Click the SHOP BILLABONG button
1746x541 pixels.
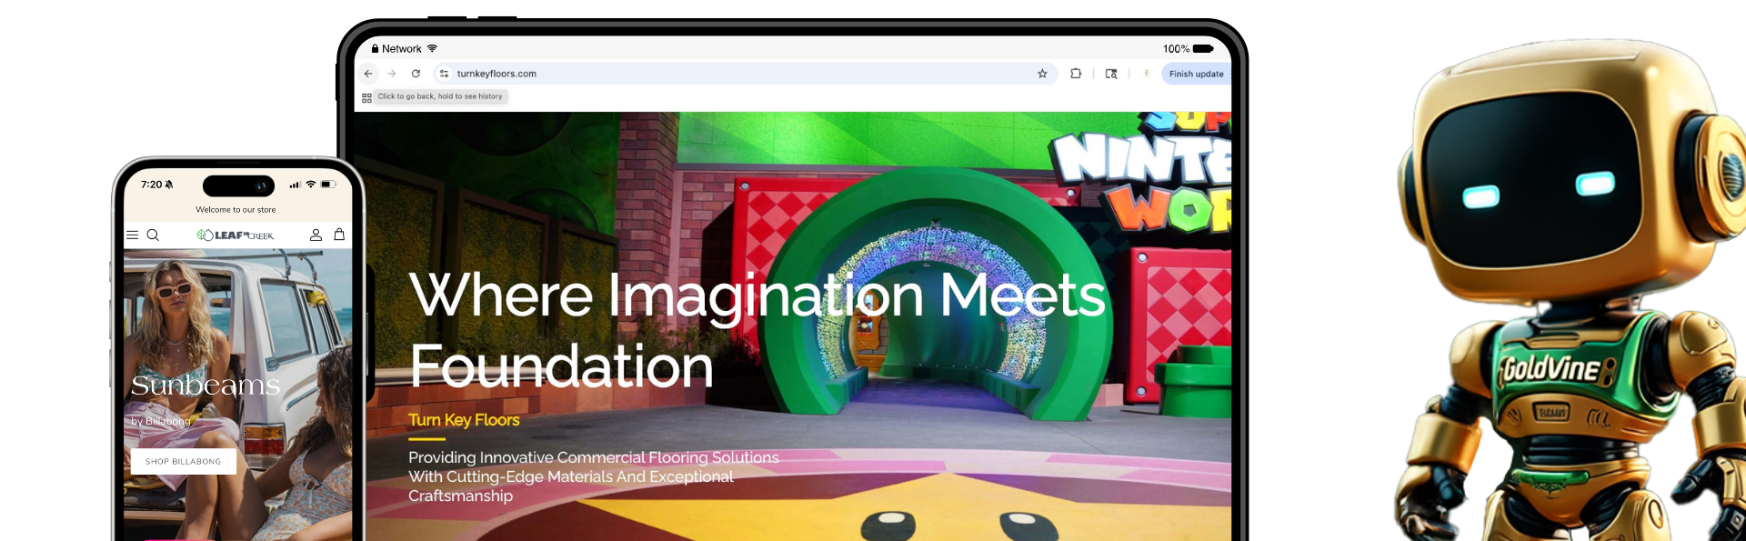[x=183, y=461]
